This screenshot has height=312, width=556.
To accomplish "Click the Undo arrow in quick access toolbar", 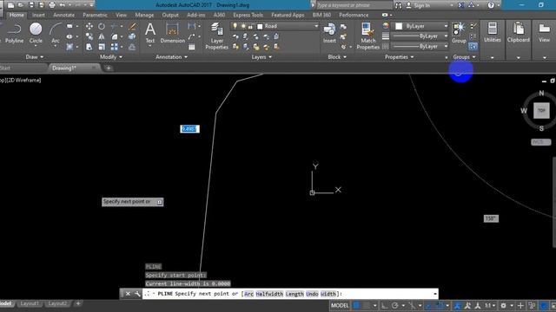I will click(x=63, y=5).
